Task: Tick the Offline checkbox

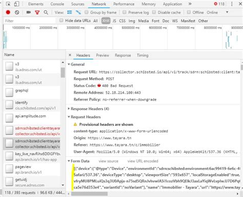Action: [189, 12]
